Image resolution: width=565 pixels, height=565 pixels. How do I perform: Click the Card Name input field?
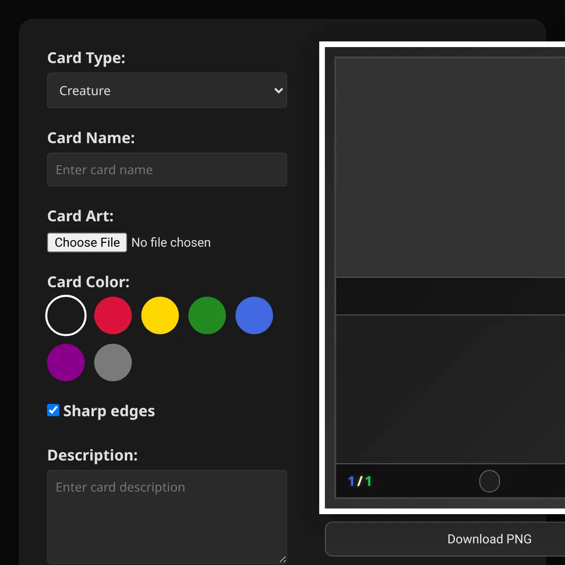(x=167, y=169)
